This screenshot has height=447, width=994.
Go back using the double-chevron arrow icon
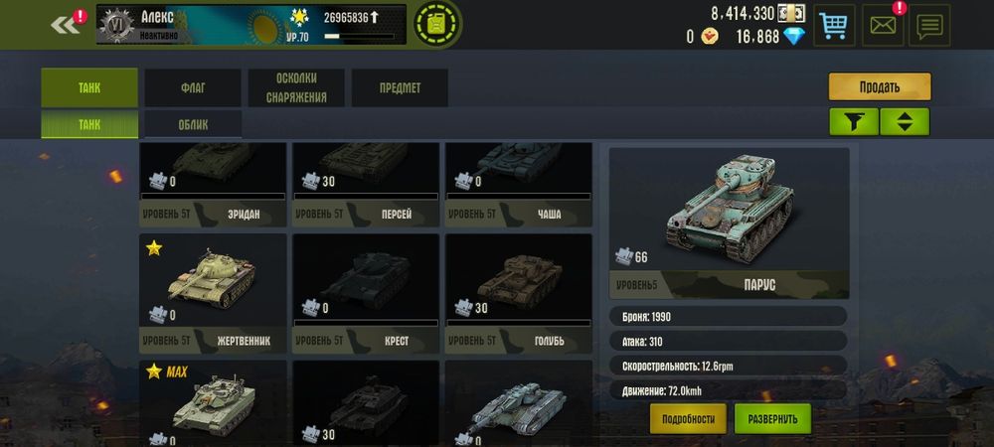(65, 25)
